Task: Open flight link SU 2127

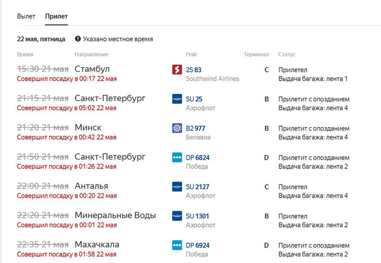Action: [x=197, y=187]
